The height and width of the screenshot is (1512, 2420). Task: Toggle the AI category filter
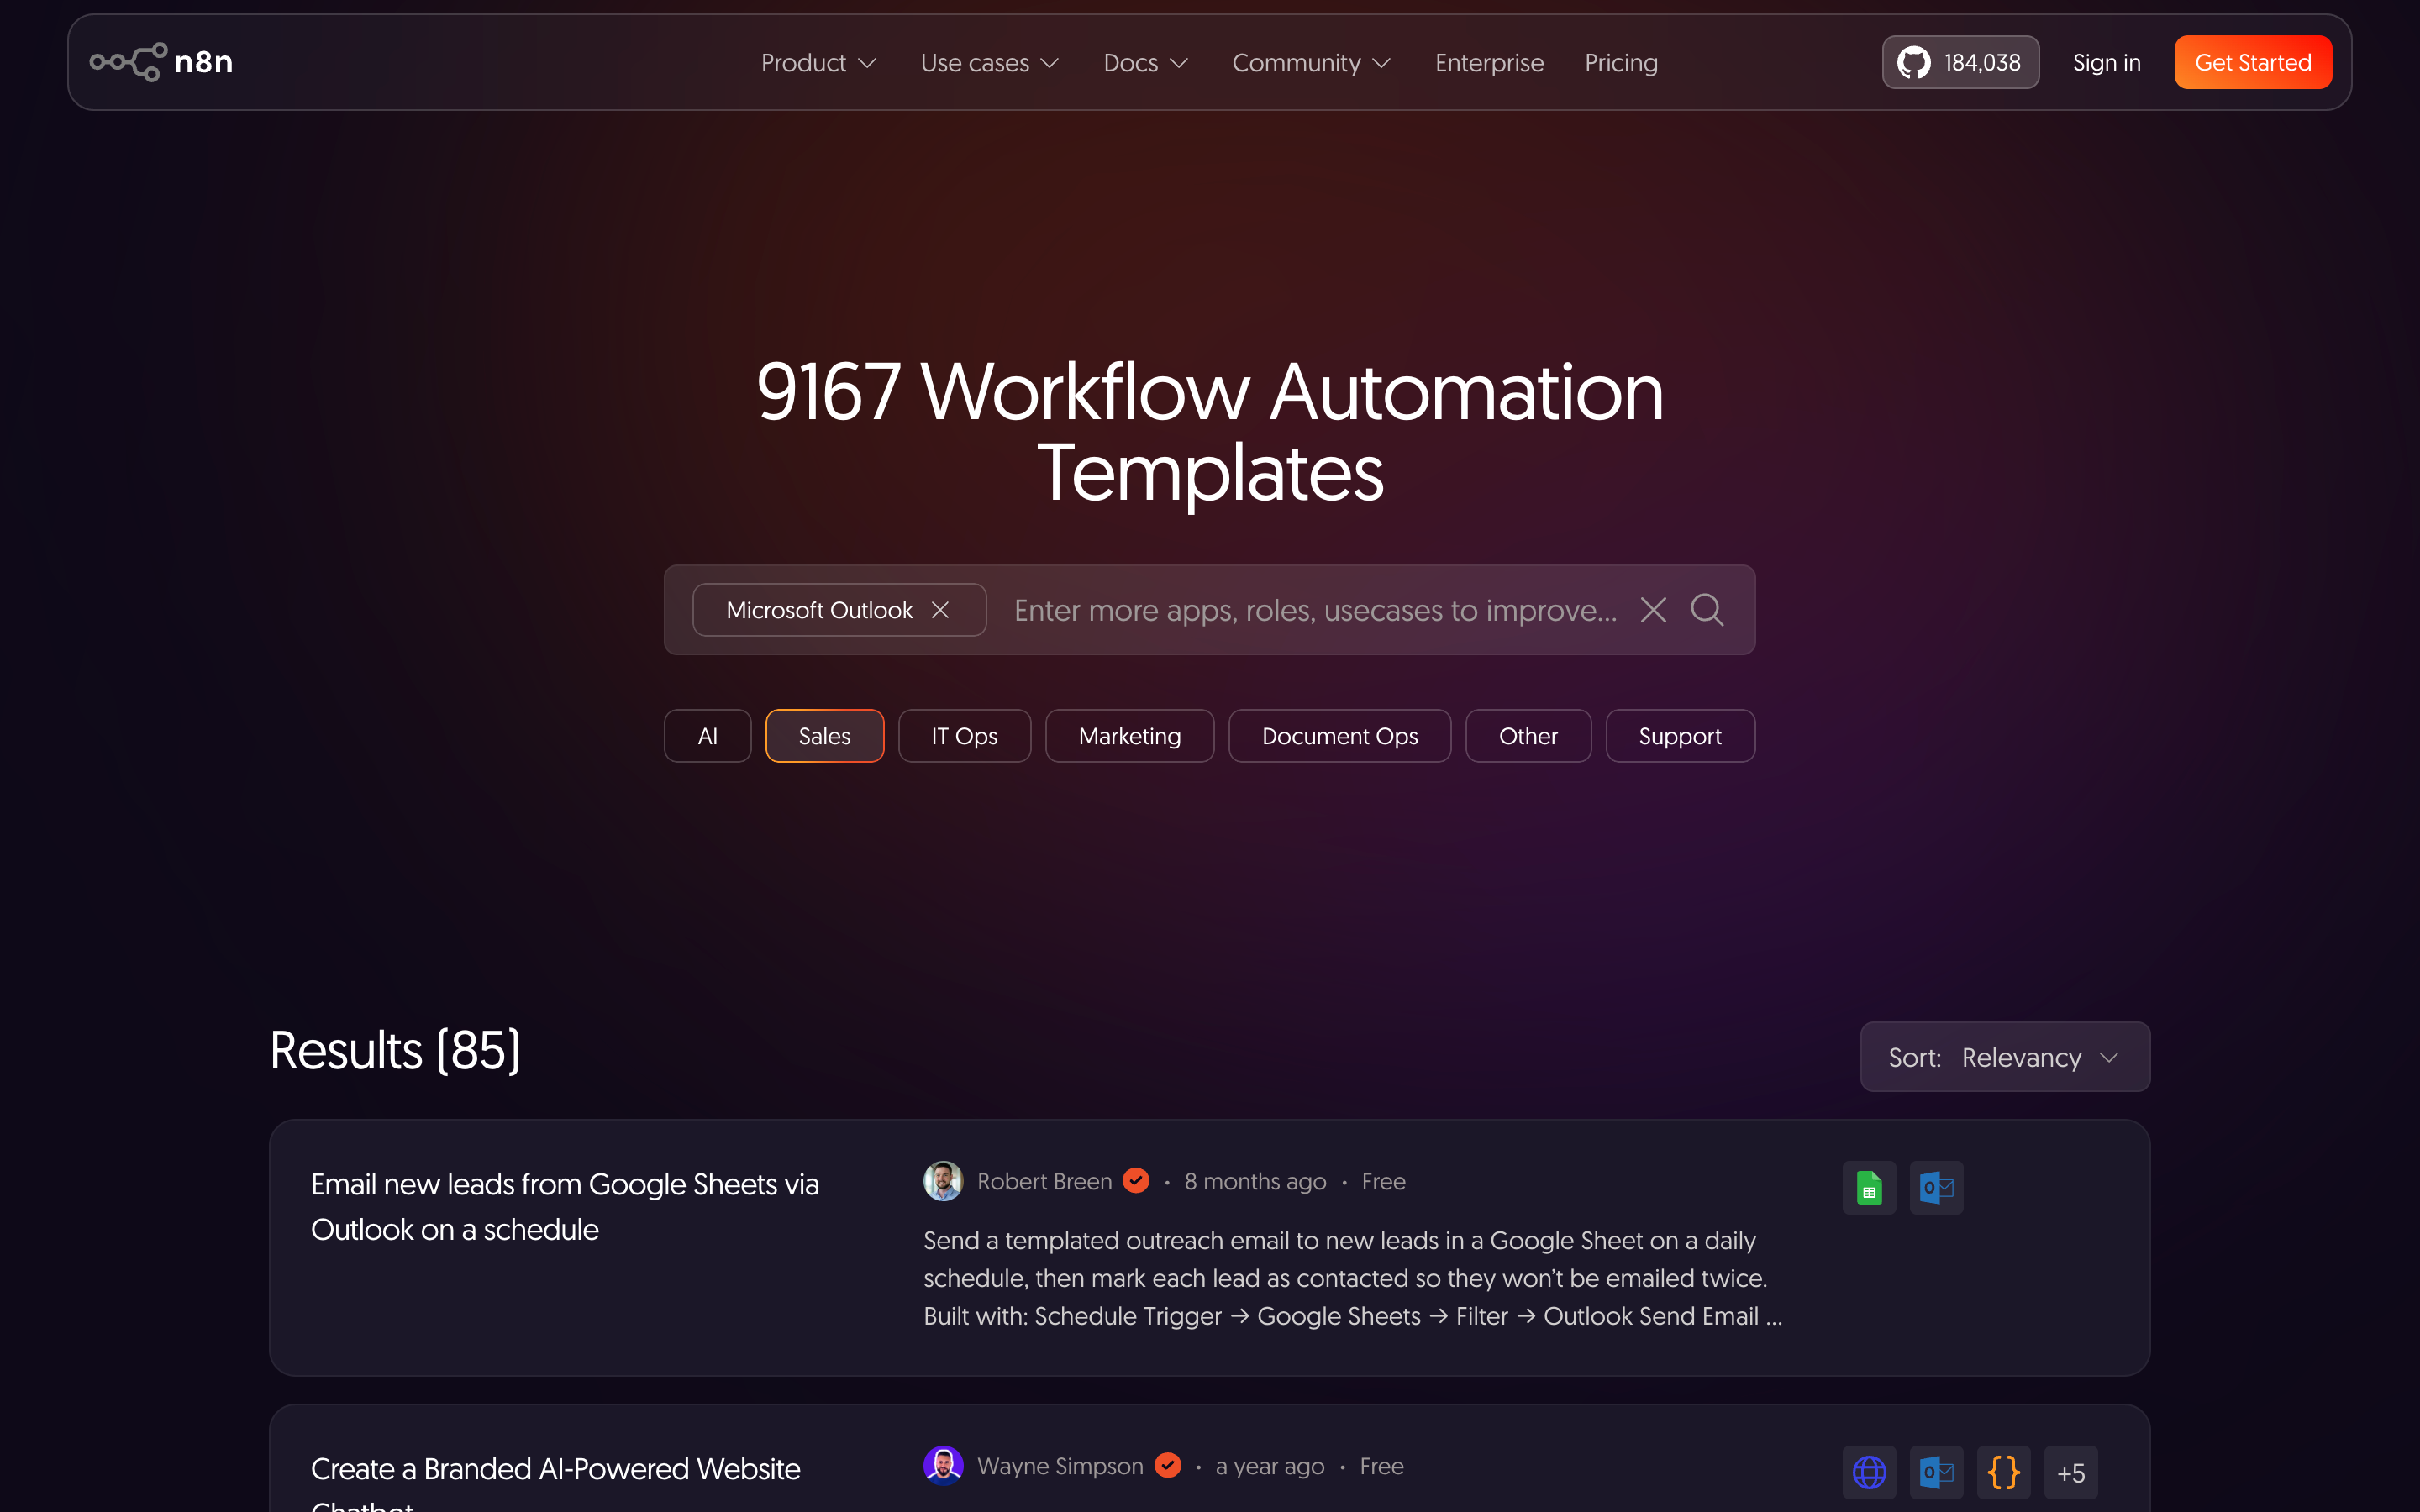[707, 736]
